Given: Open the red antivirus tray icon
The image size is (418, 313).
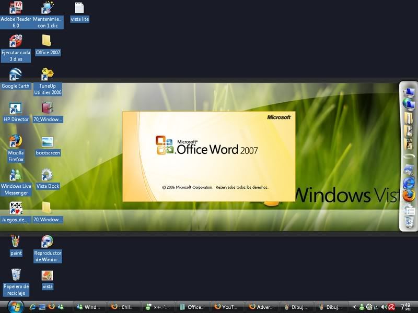Looking at the screenshot, I should [x=391, y=307].
